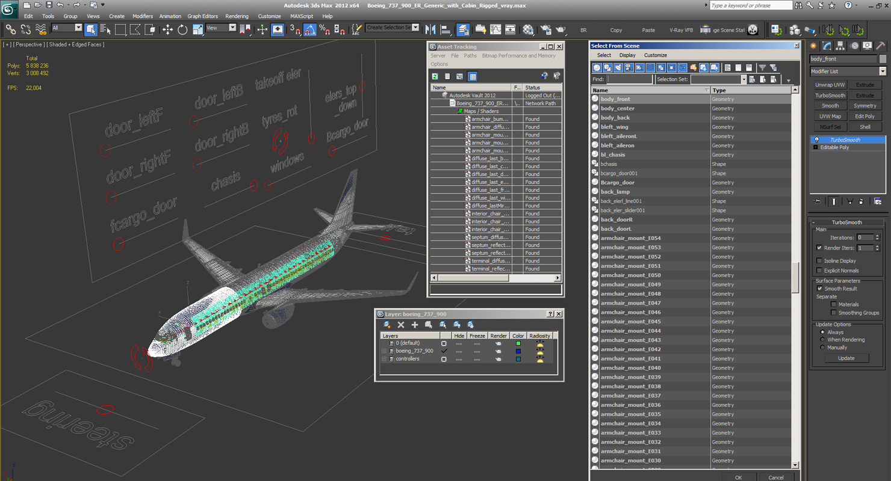Toggle the Isoline Display checkbox
Screen dimensions: 891x481
pos(819,261)
